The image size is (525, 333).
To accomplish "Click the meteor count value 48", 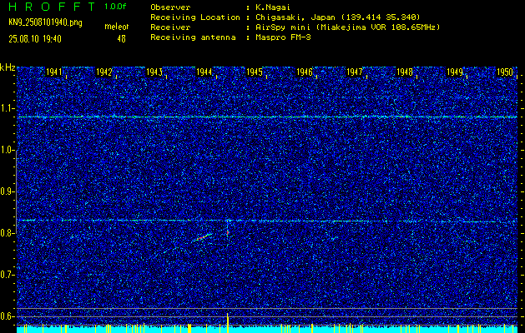I will click(x=121, y=39).
